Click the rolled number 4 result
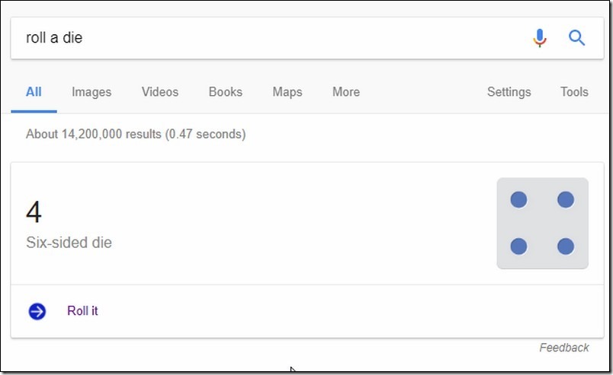The height and width of the screenshot is (375, 613). pyautogui.click(x=34, y=212)
